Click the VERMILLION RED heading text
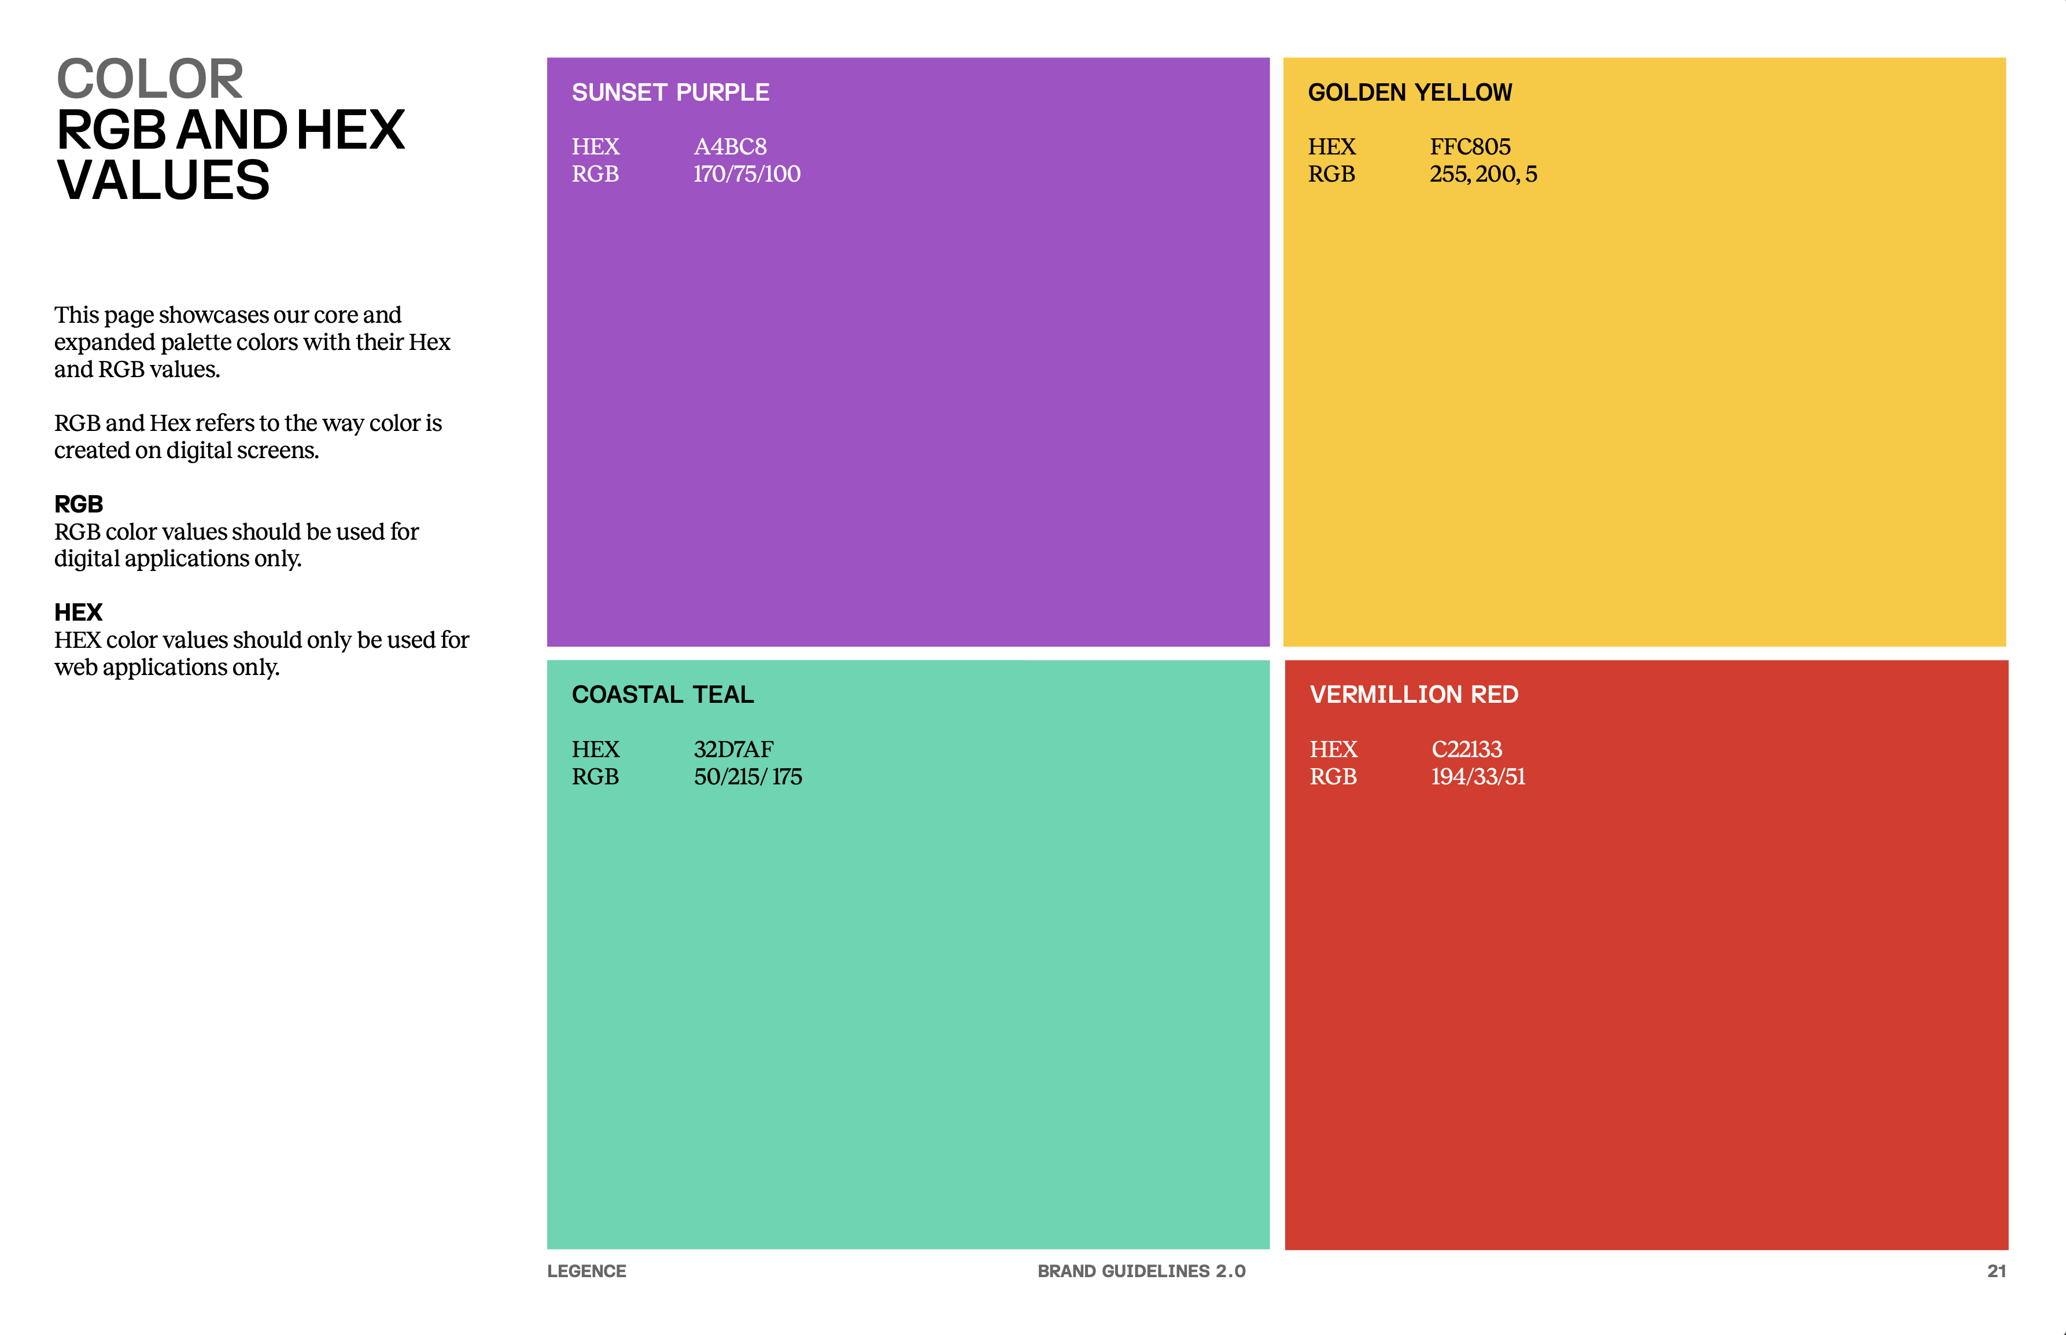 [1414, 694]
